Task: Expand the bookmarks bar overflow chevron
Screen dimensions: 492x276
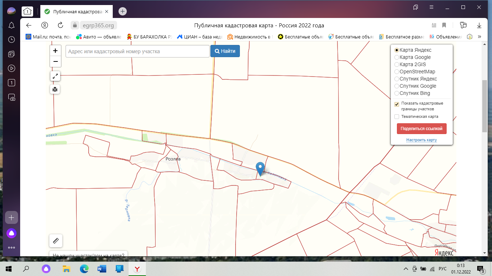Action: coord(479,37)
